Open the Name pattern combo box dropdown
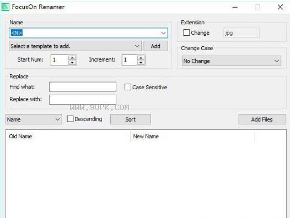290x218 pixels. coord(163,33)
